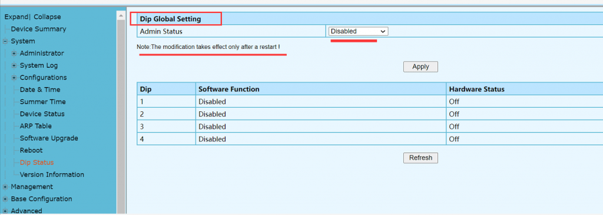
Task: Open the System menu item
Action: tap(23, 41)
